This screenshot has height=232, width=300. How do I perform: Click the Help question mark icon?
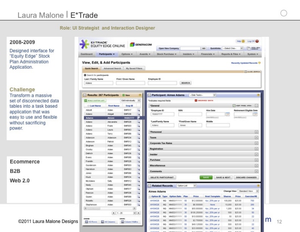pos(244,41)
